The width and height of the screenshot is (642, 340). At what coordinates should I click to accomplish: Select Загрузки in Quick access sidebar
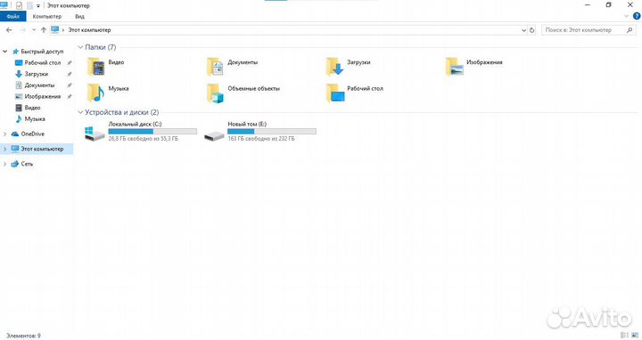(x=31, y=74)
